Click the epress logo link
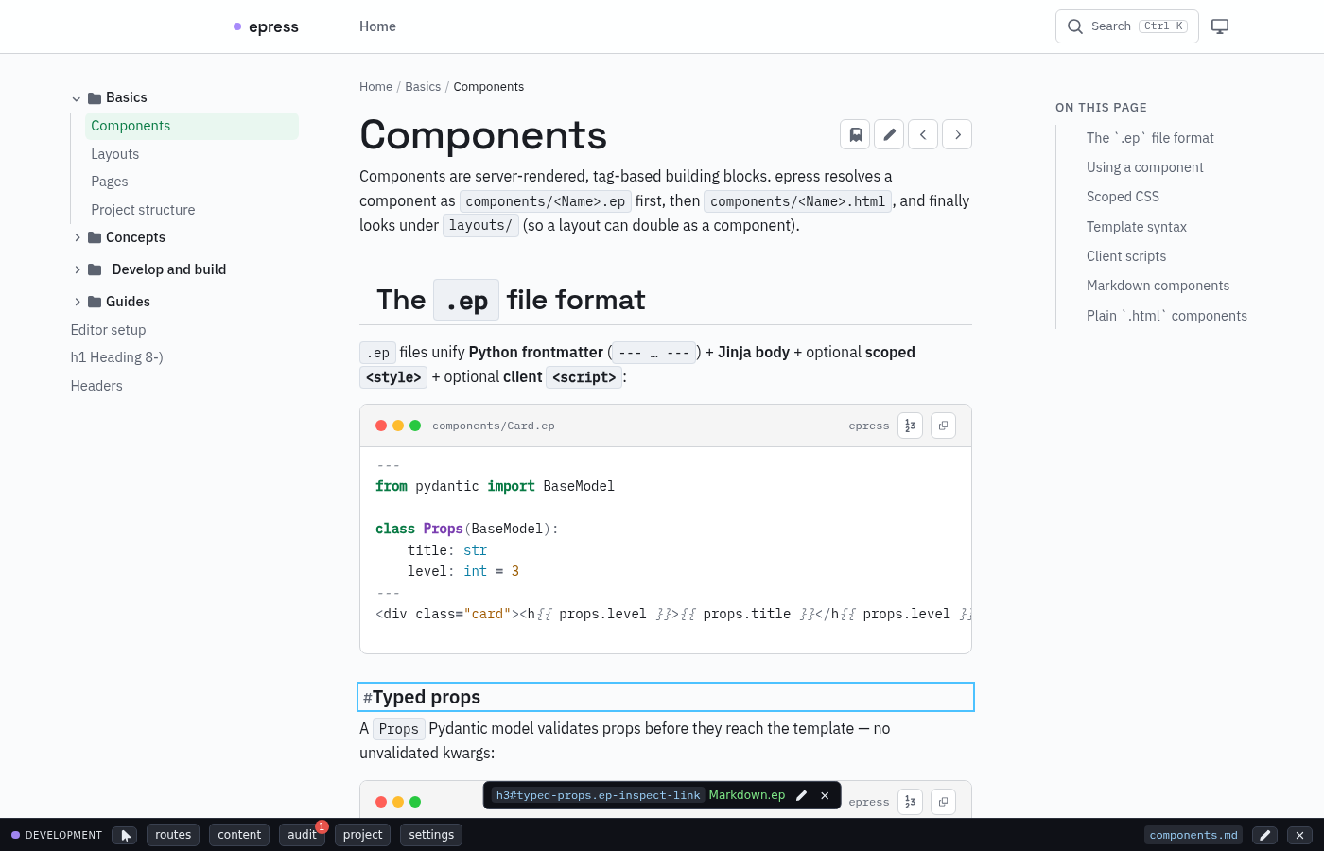This screenshot has width=1324, height=851. [266, 26]
